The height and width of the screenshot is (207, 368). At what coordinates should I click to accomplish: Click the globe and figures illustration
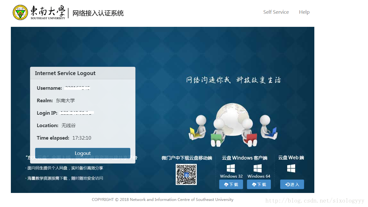pyautogui.click(x=233, y=125)
